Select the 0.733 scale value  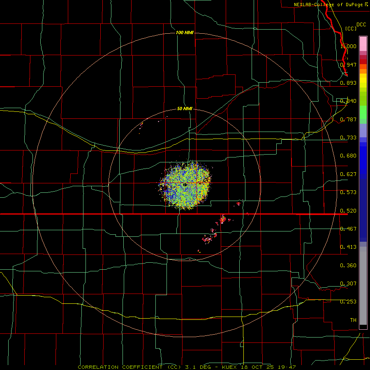(348, 138)
